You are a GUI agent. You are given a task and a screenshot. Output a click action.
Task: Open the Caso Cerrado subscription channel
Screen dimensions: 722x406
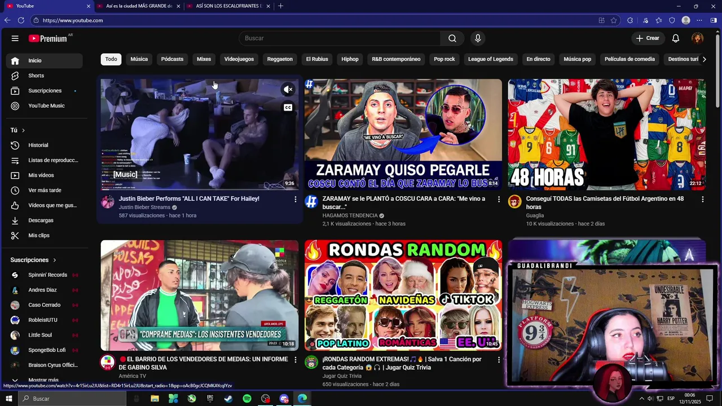click(x=44, y=305)
